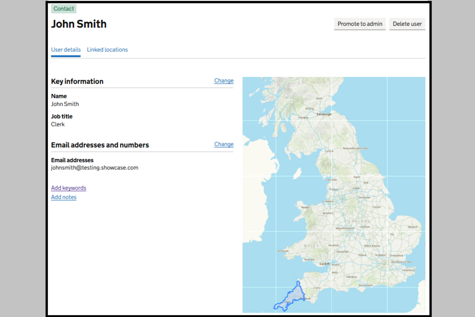Click the Lincoln label on the map
Image resolution: width=475 pixels, height=317 pixels.
377,207
